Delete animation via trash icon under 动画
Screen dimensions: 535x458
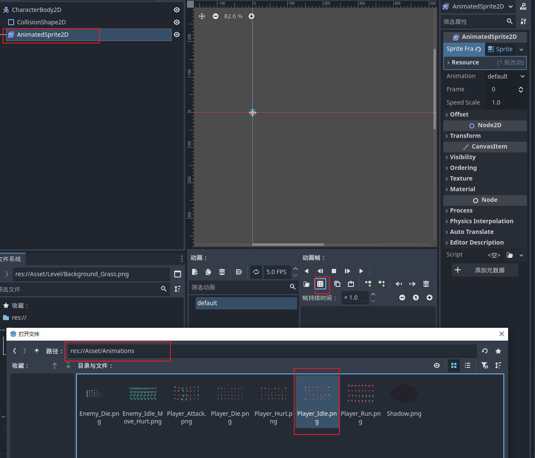click(222, 272)
